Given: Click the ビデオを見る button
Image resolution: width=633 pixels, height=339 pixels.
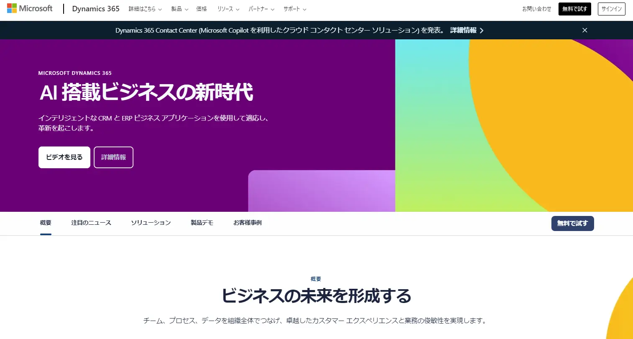Looking at the screenshot, I should click(64, 157).
